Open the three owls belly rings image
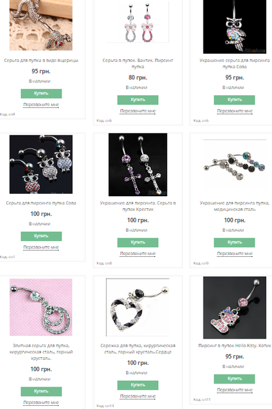This screenshot has height=409, width=272. tap(41, 164)
